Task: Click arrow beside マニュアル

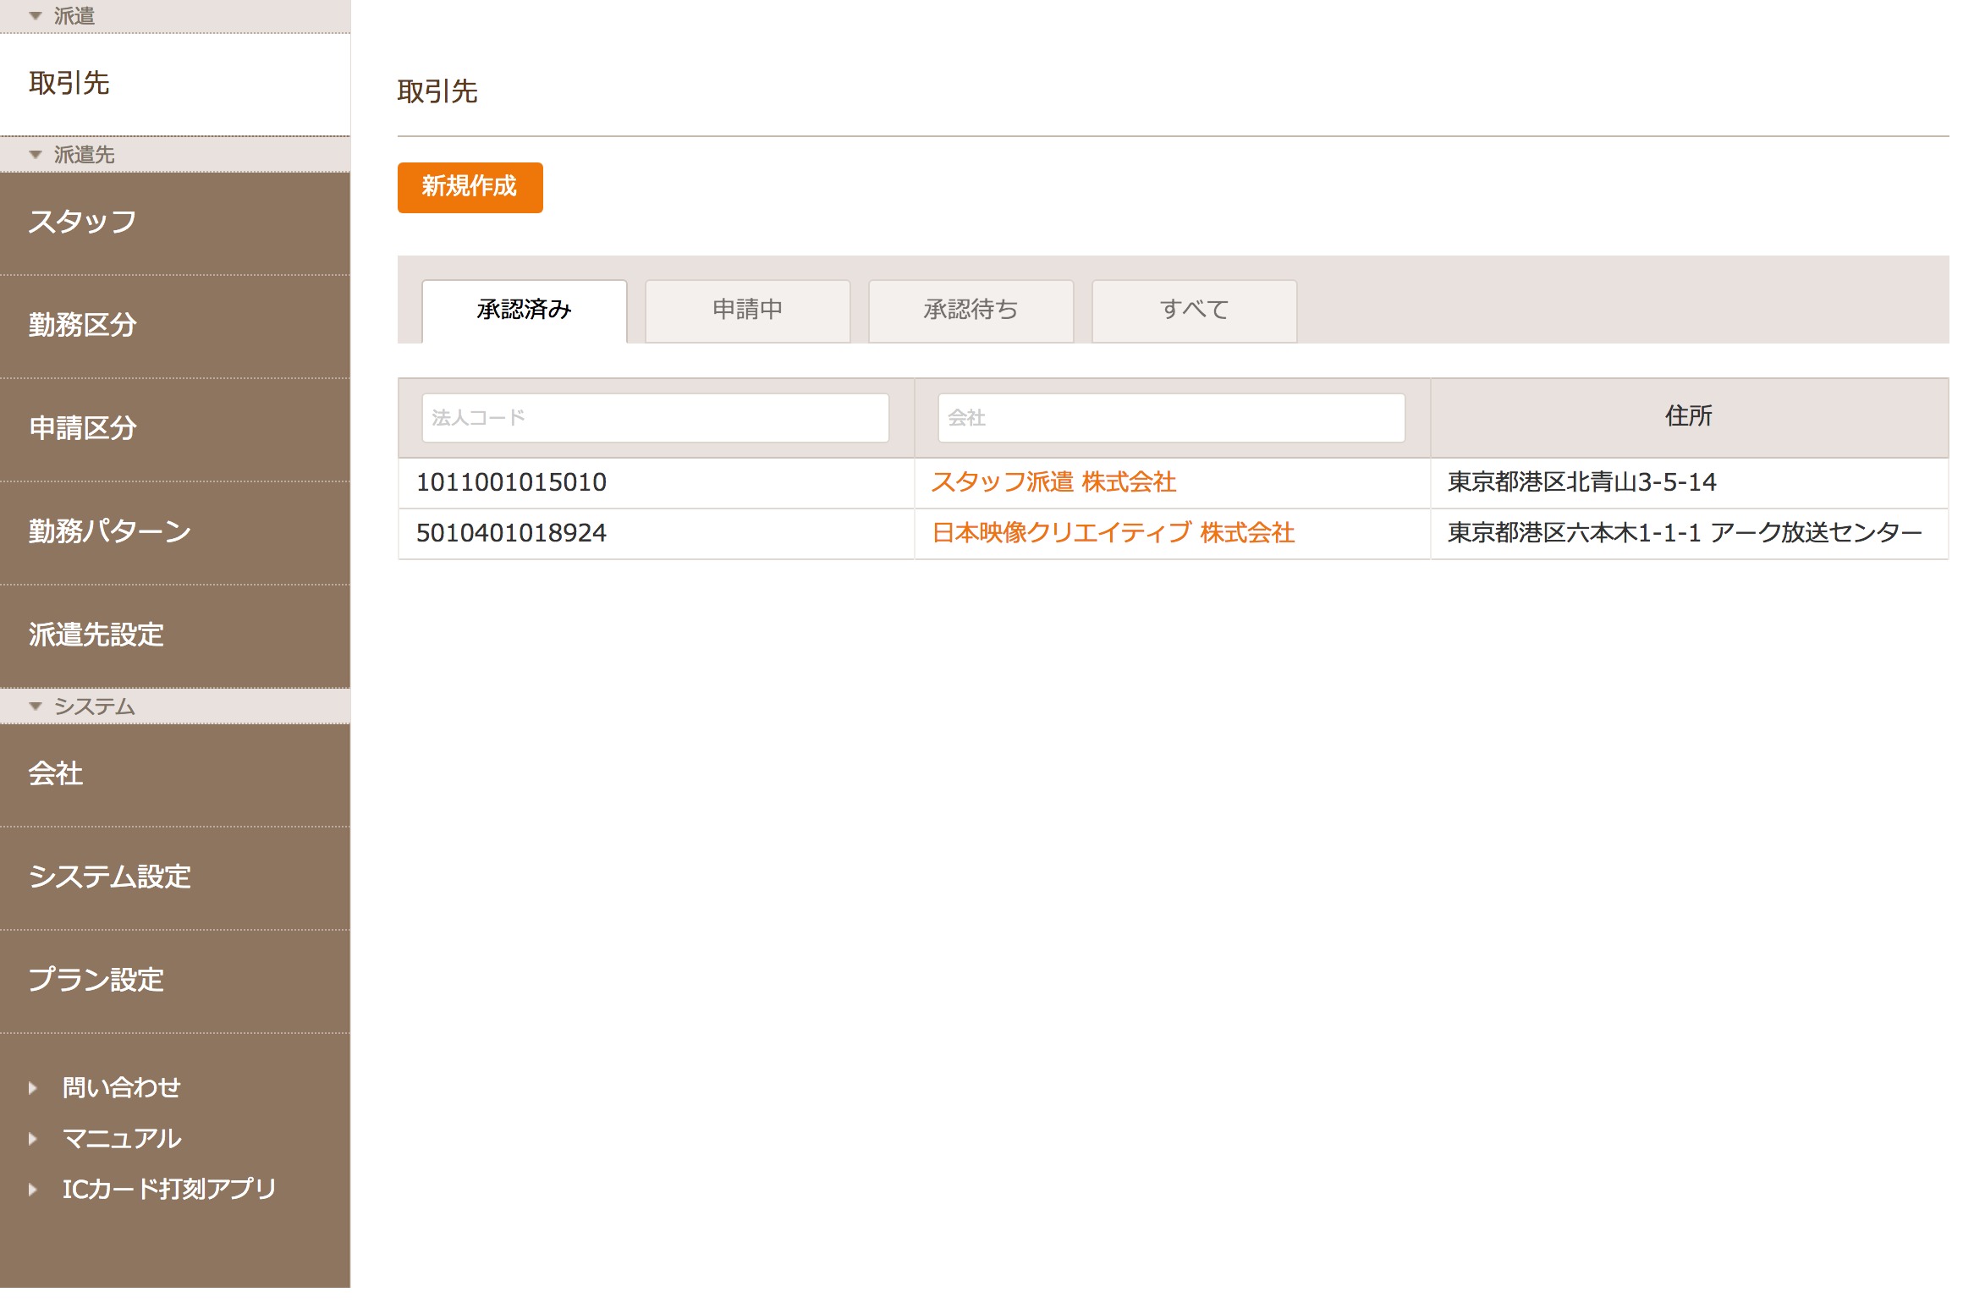Action: point(33,1139)
